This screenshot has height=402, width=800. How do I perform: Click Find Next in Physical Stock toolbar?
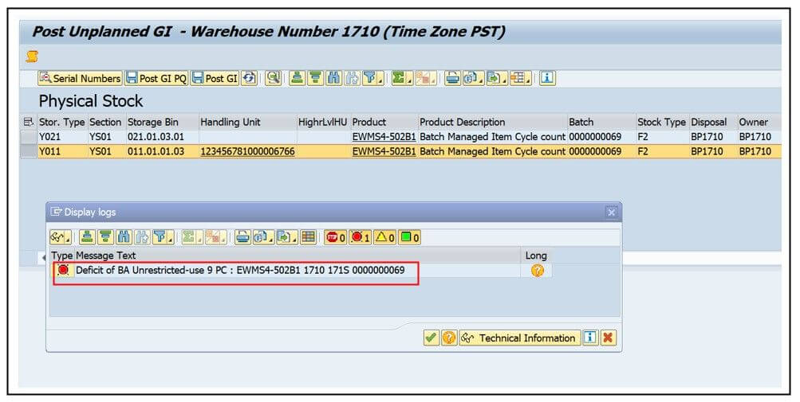(x=353, y=78)
